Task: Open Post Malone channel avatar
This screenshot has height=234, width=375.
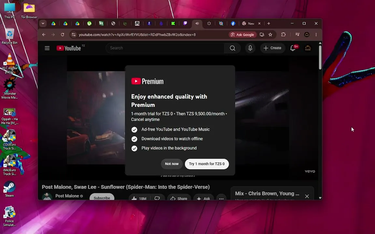Action: [47, 197]
